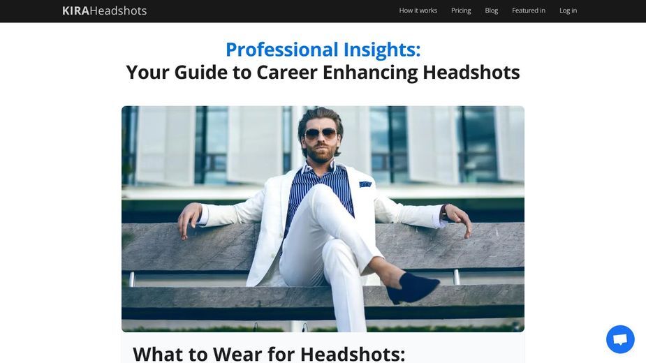
Task: Open the How it works page
Action: tap(418, 10)
